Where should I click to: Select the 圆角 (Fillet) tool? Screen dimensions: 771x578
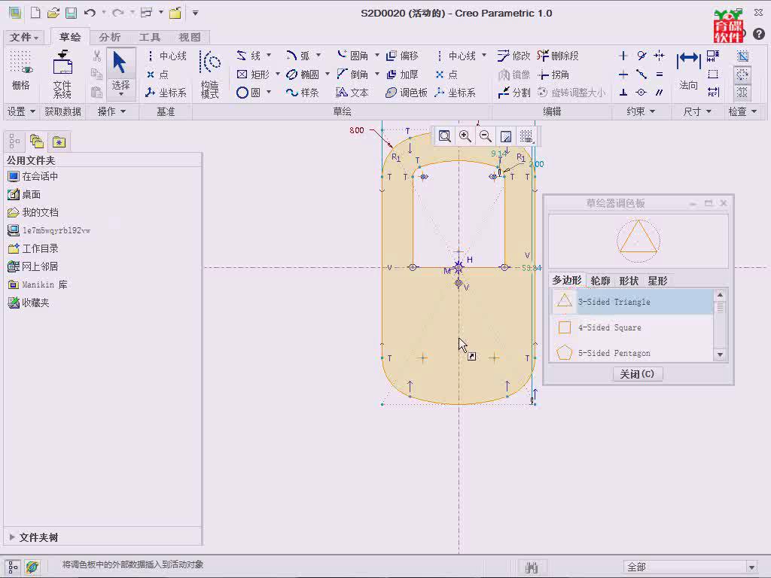[x=352, y=56]
